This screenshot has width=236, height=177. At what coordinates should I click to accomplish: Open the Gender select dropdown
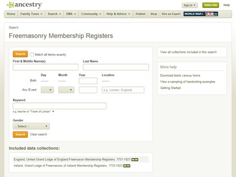click(x=31, y=126)
